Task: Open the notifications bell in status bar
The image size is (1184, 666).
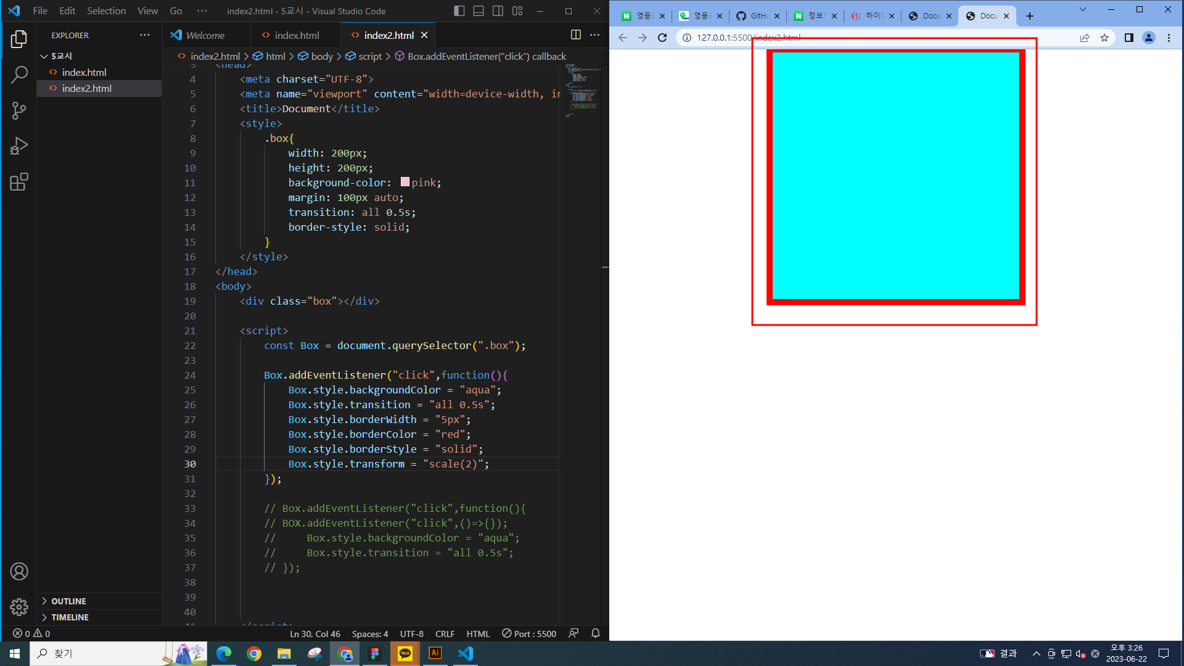Action: pos(595,633)
